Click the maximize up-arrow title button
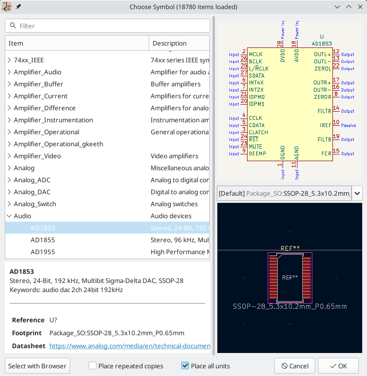The width and height of the screenshot is (367, 376). (x=349, y=7)
